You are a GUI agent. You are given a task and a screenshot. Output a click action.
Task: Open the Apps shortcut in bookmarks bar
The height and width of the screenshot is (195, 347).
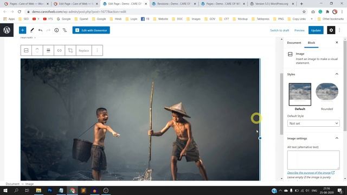(9, 19)
